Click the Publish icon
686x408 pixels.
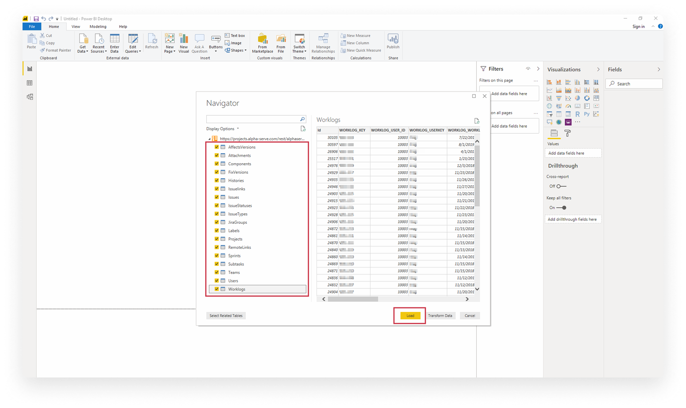393,39
